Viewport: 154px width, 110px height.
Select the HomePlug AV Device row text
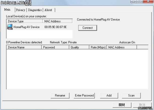(x=27, y=27)
